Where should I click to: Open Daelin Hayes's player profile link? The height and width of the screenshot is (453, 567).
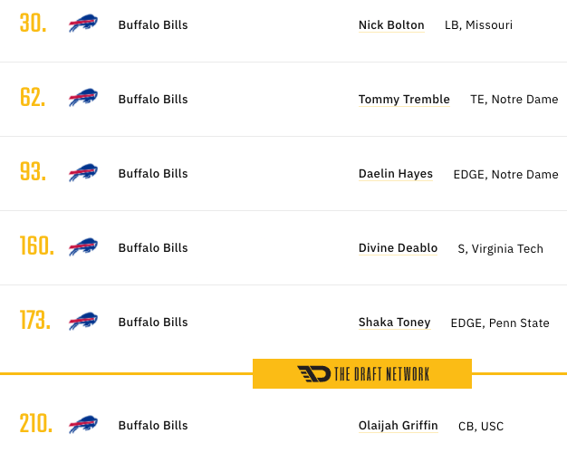pos(396,174)
